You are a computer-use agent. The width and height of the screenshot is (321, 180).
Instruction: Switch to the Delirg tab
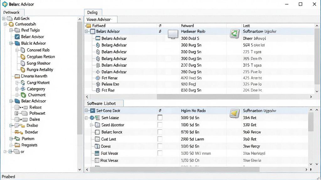click(x=93, y=12)
